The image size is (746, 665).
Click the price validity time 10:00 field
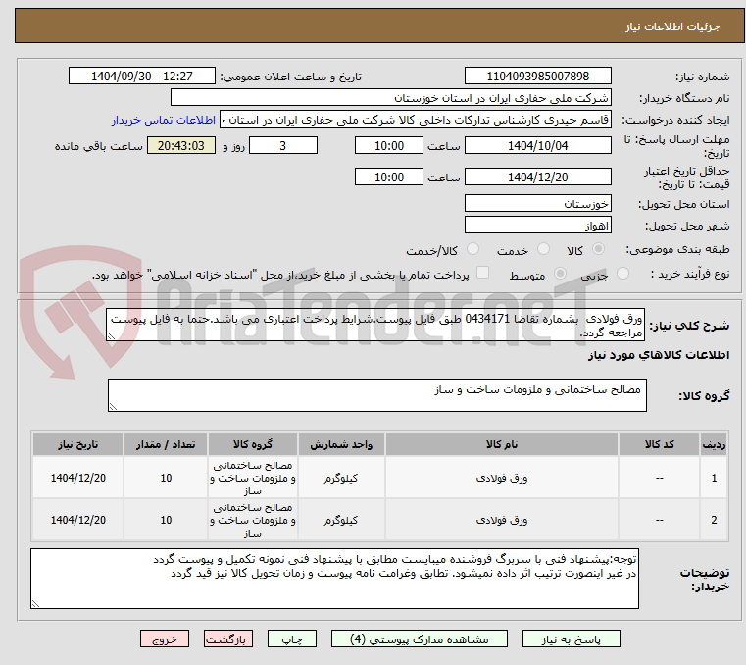point(389,178)
